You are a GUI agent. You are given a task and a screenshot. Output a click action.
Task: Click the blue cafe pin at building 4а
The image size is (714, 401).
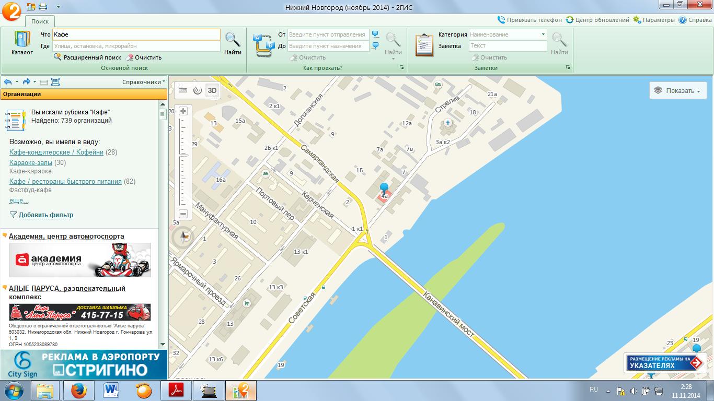(384, 188)
